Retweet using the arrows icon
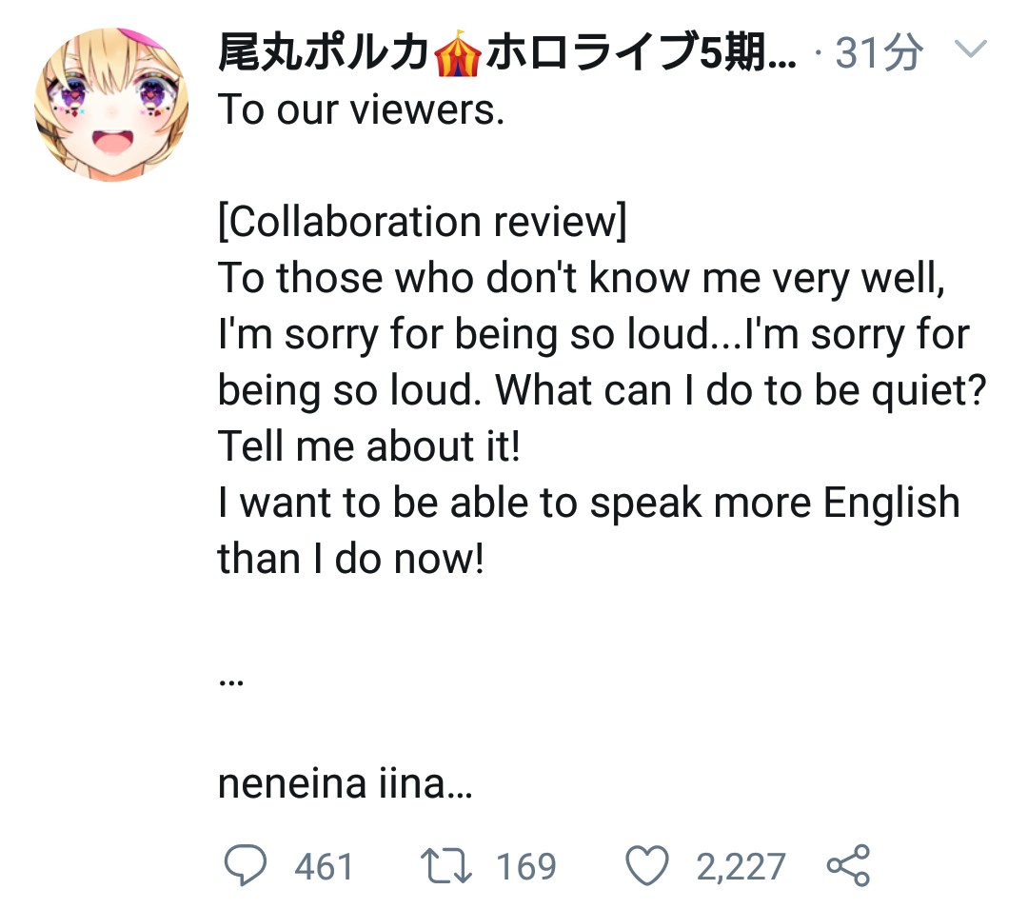The width and height of the screenshot is (1028, 909). click(445, 866)
